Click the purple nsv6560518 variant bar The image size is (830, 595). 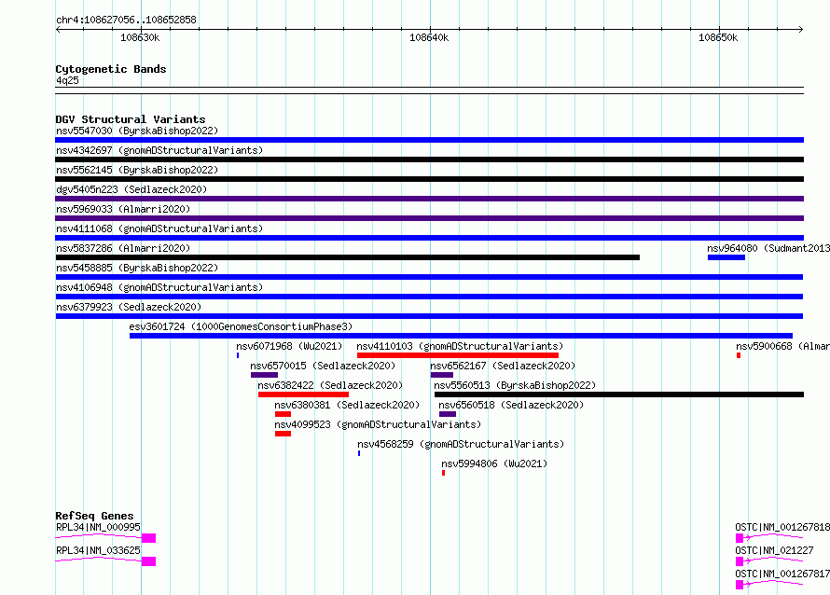[x=448, y=414]
